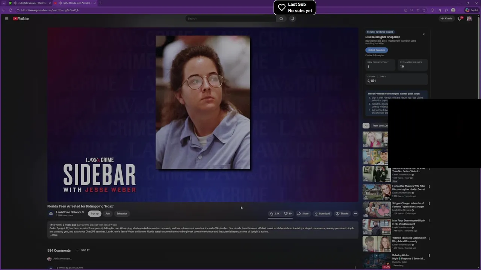Open options for Relaxing Winter Night video
The image size is (481, 270).
point(429,255)
